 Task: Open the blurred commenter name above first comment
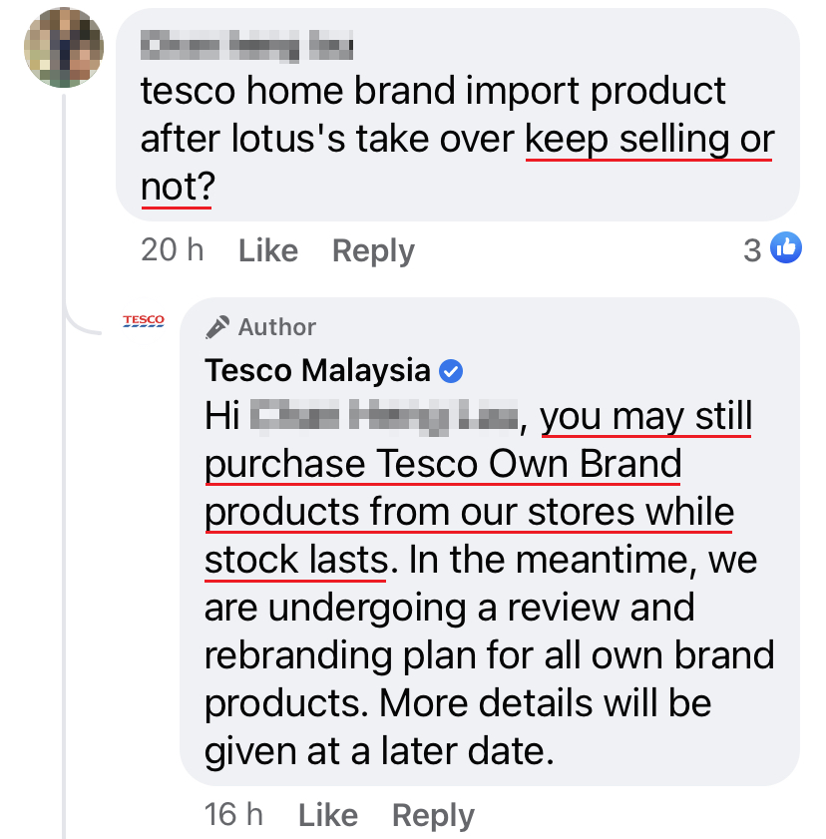point(247,45)
